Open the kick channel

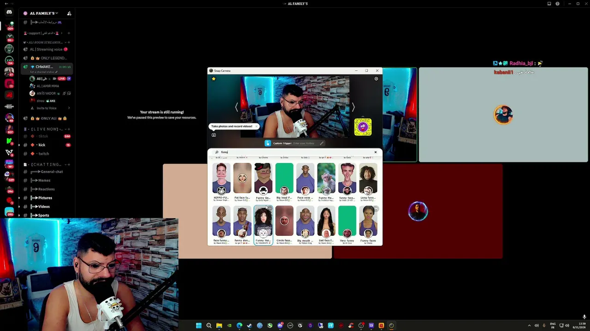(x=47, y=145)
